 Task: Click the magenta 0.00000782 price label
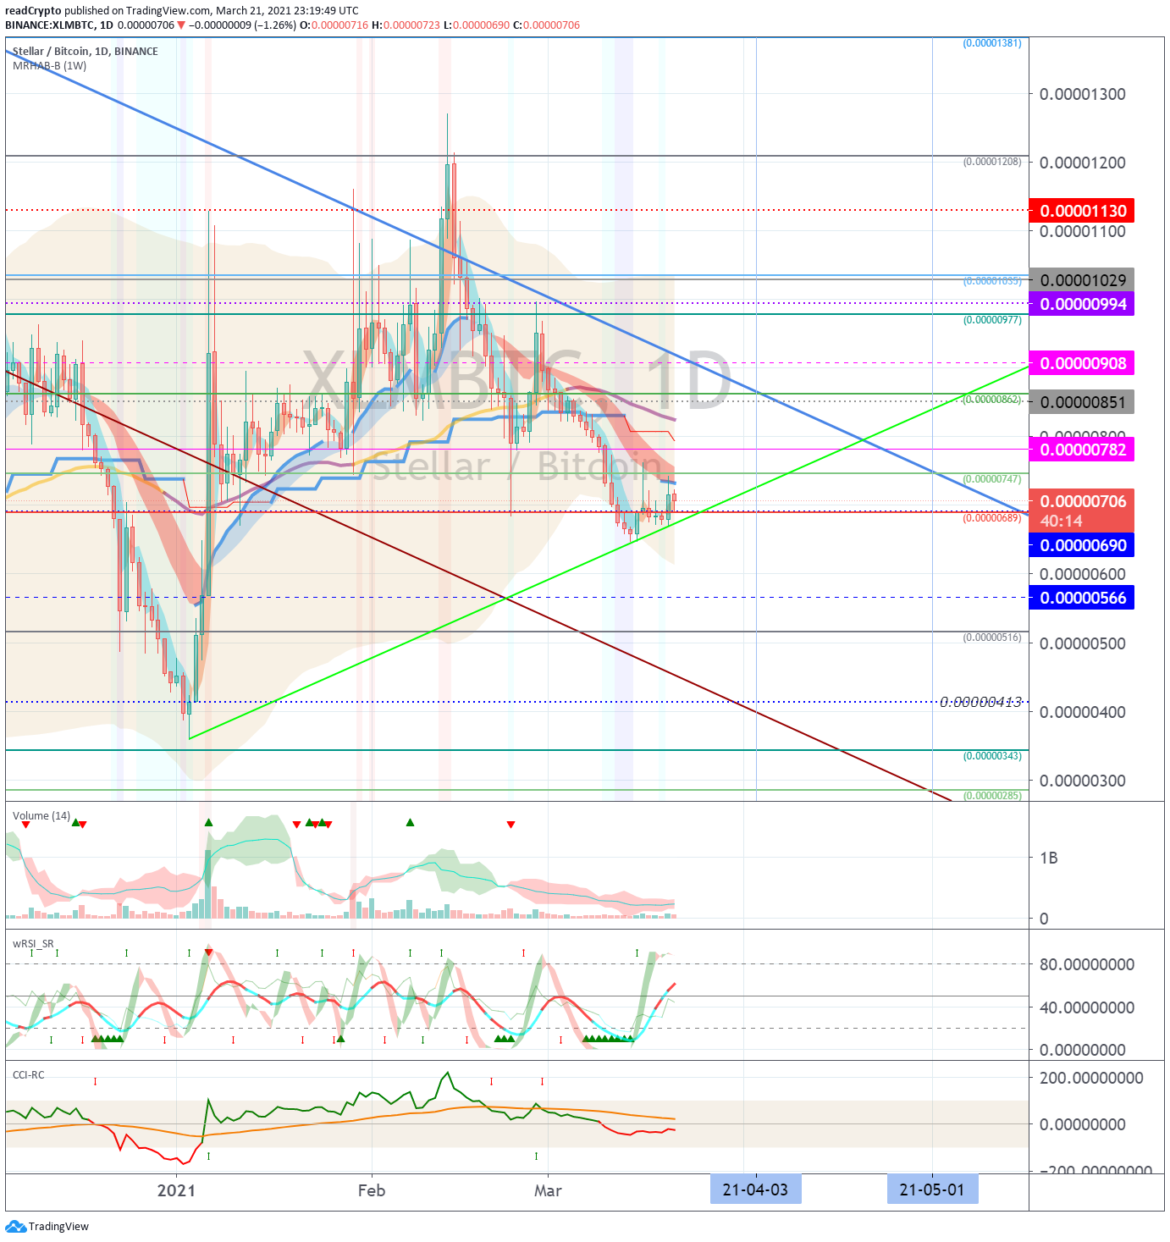tap(1081, 450)
